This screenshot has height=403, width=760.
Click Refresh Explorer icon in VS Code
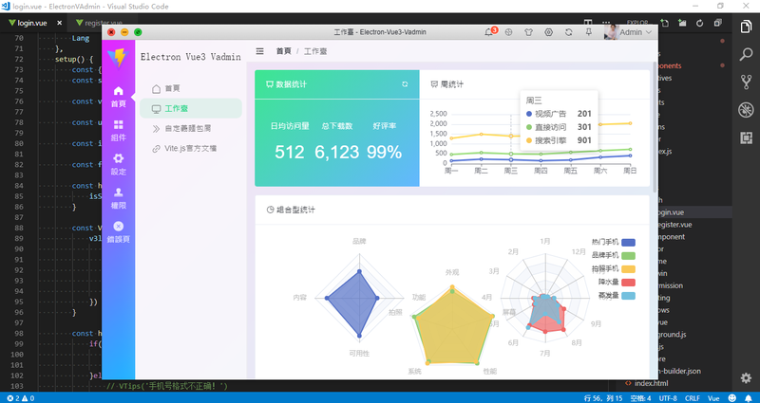click(x=700, y=23)
